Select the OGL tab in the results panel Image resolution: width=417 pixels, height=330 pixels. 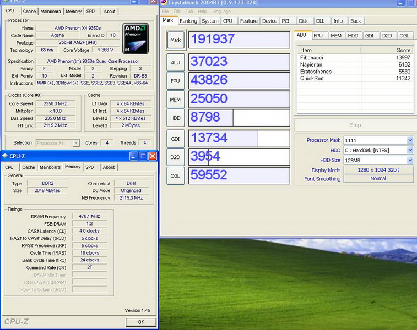pos(404,35)
